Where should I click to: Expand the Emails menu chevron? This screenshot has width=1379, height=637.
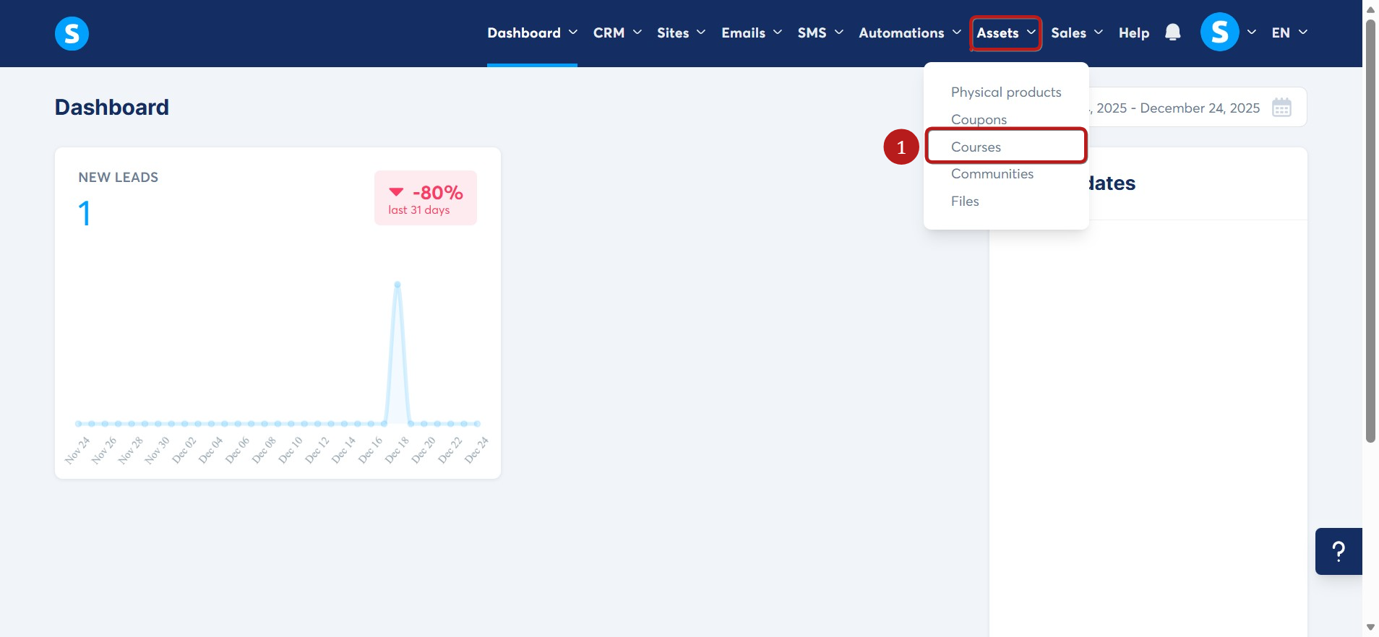[777, 32]
